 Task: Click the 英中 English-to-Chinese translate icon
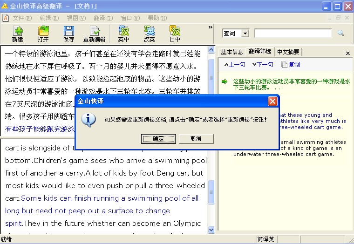coord(123,34)
